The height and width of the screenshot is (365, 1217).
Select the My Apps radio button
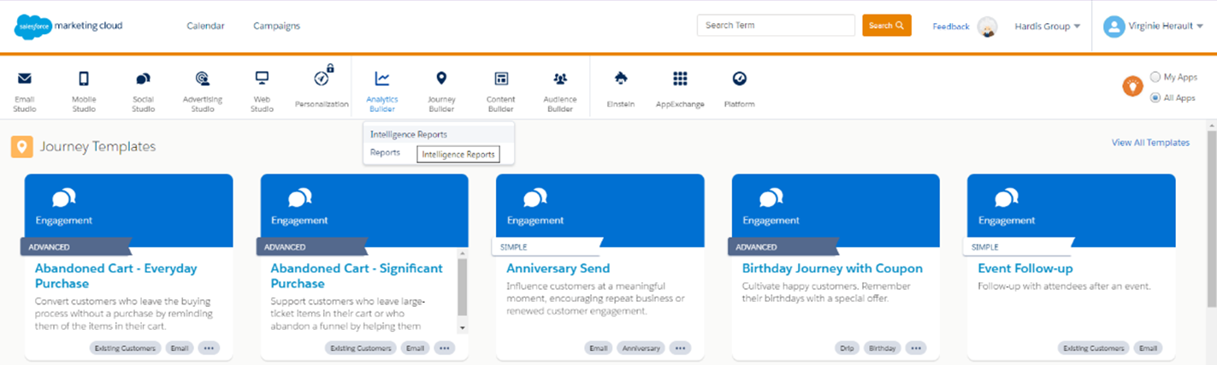1155,77
